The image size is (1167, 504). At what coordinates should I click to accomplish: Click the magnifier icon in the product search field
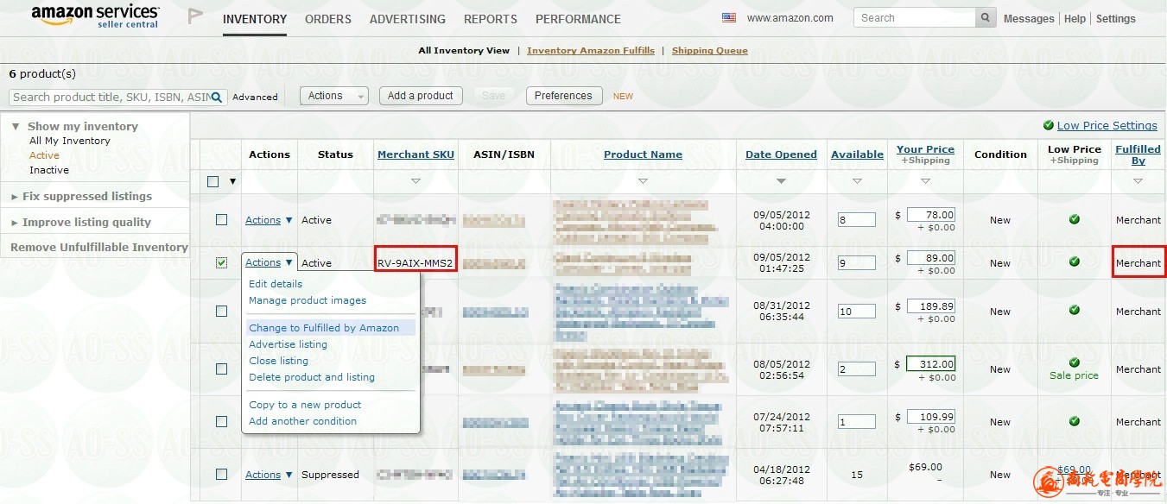pyautogui.click(x=217, y=98)
